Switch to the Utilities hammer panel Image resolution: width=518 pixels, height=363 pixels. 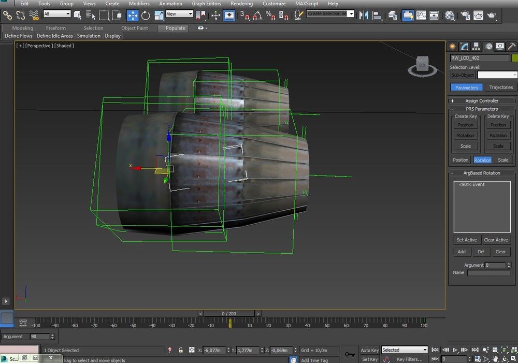click(x=511, y=47)
